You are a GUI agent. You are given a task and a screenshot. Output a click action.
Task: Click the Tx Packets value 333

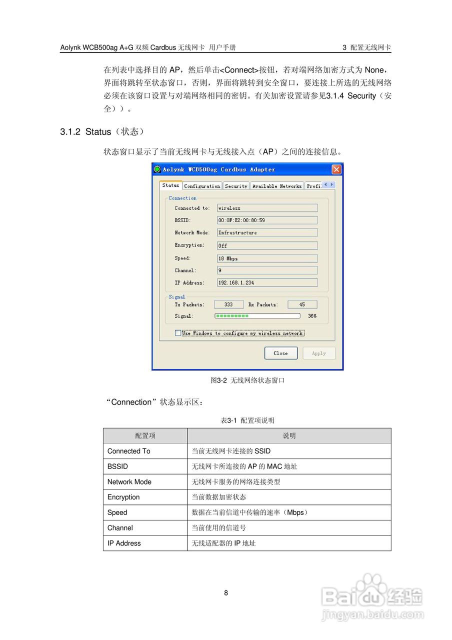pyautogui.click(x=228, y=304)
